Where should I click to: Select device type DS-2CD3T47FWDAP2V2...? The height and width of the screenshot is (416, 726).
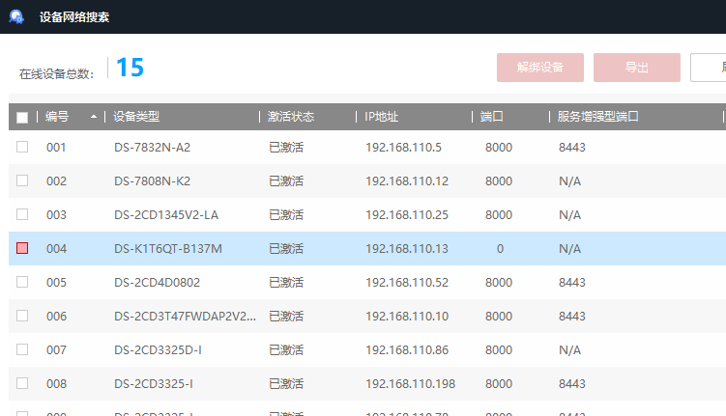[x=185, y=317]
